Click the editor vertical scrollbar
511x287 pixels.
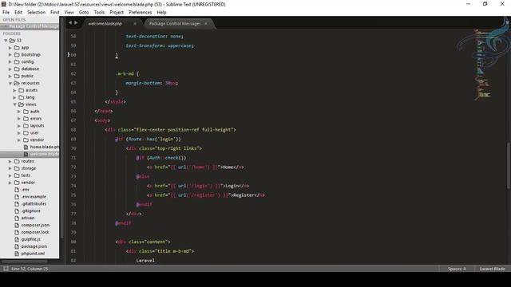[x=509, y=166]
